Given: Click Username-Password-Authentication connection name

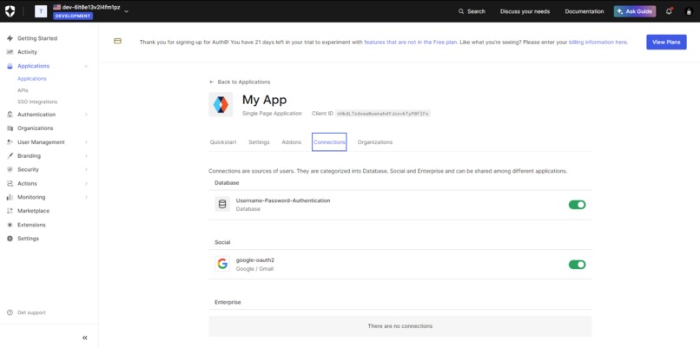Looking at the screenshot, I should click(283, 200).
